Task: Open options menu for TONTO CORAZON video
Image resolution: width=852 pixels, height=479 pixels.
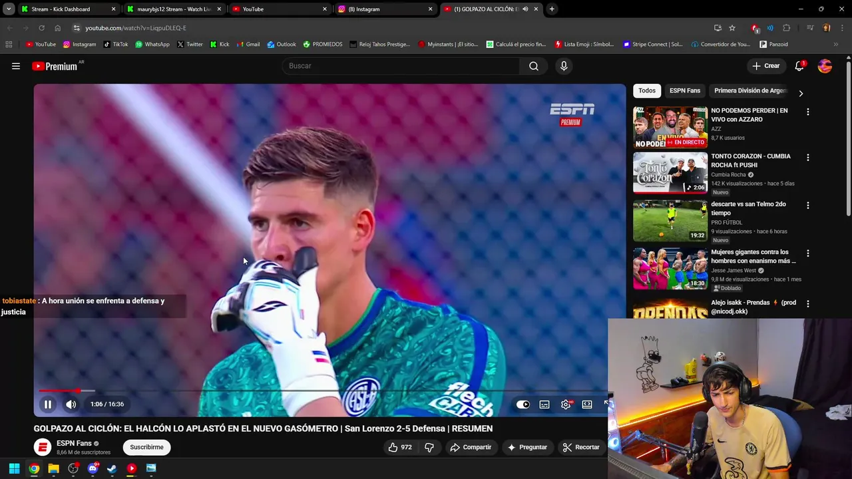Action: pos(808,158)
